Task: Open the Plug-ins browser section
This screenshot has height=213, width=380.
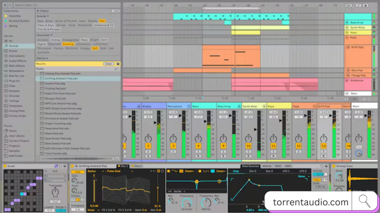Action: click(15, 81)
